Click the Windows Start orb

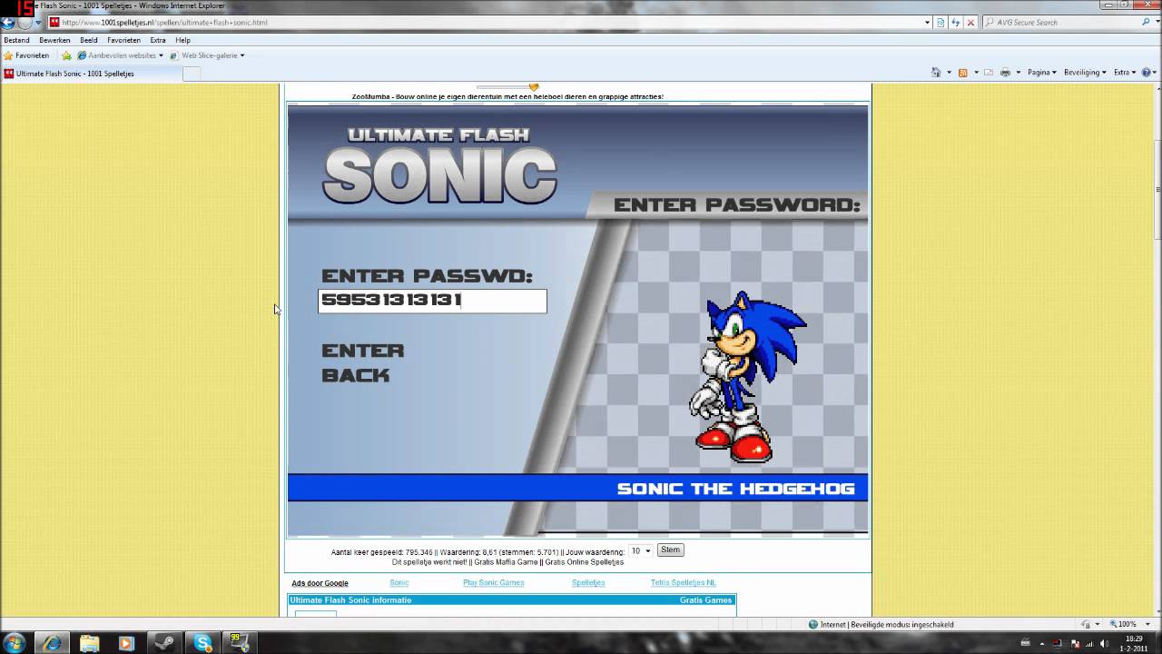coord(15,643)
